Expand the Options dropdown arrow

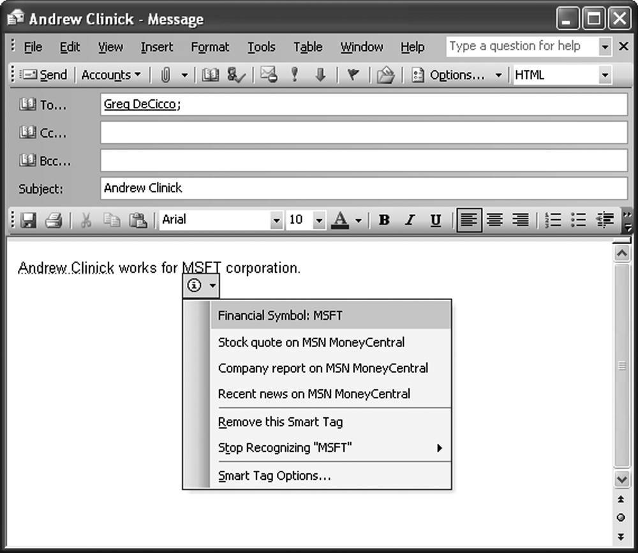click(498, 75)
